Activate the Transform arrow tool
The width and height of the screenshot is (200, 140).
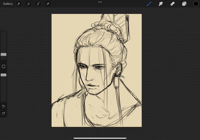(x=48, y=4)
